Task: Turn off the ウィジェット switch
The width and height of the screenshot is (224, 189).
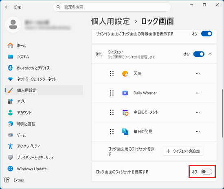Action: (199, 54)
